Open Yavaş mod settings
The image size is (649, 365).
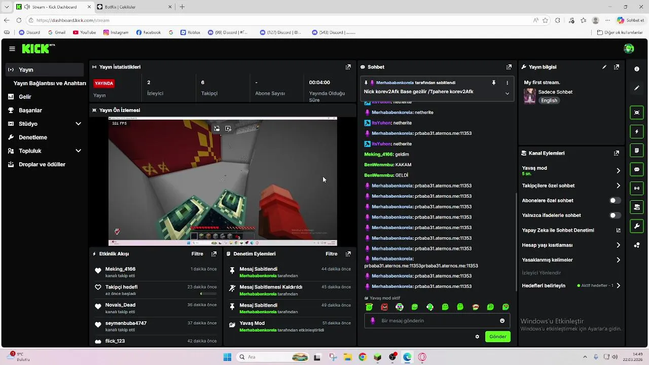571,171
